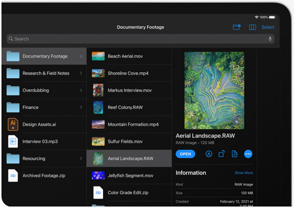This screenshot has height=208, width=294.
Task: Expand the Resourcing folder chevron
Action: click(x=81, y=159)
